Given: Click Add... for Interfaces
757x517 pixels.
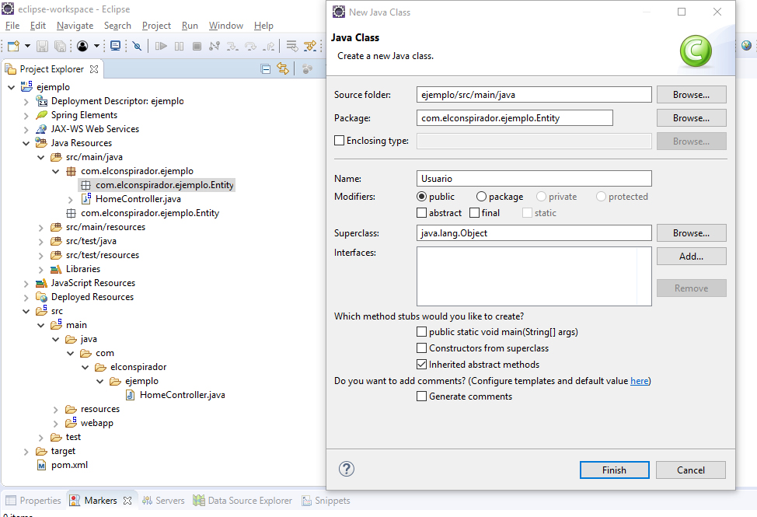Looking at the screenshot, I should [692, 257].
